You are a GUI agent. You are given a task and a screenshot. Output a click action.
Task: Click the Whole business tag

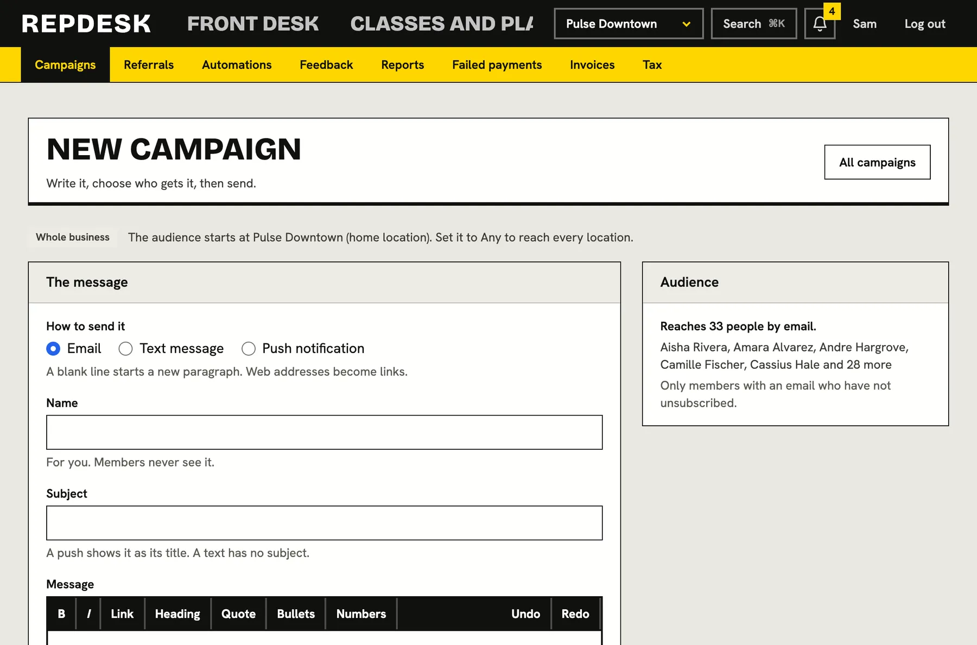tap(73, 237)
